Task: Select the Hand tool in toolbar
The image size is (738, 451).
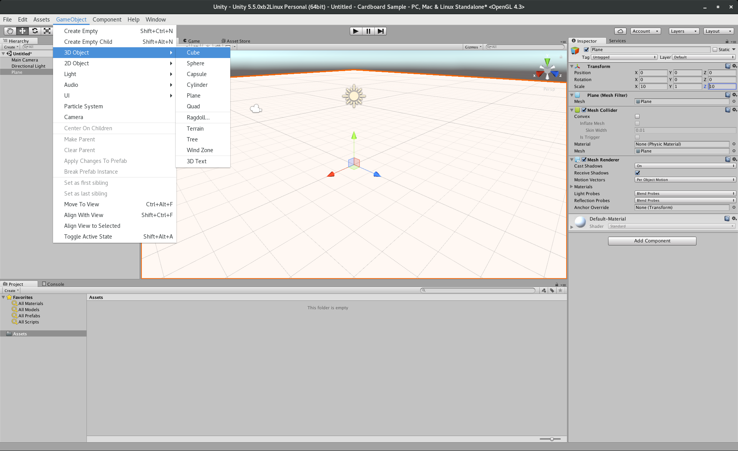Action: coord(10,31)
